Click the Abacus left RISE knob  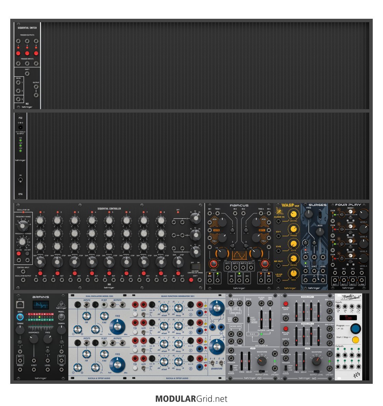coord(222,222)
